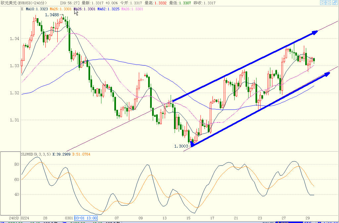The width and height of the screenshot is (339, 223).
Task: Click the 1.34 price axis label
Action: click(15, 39)
